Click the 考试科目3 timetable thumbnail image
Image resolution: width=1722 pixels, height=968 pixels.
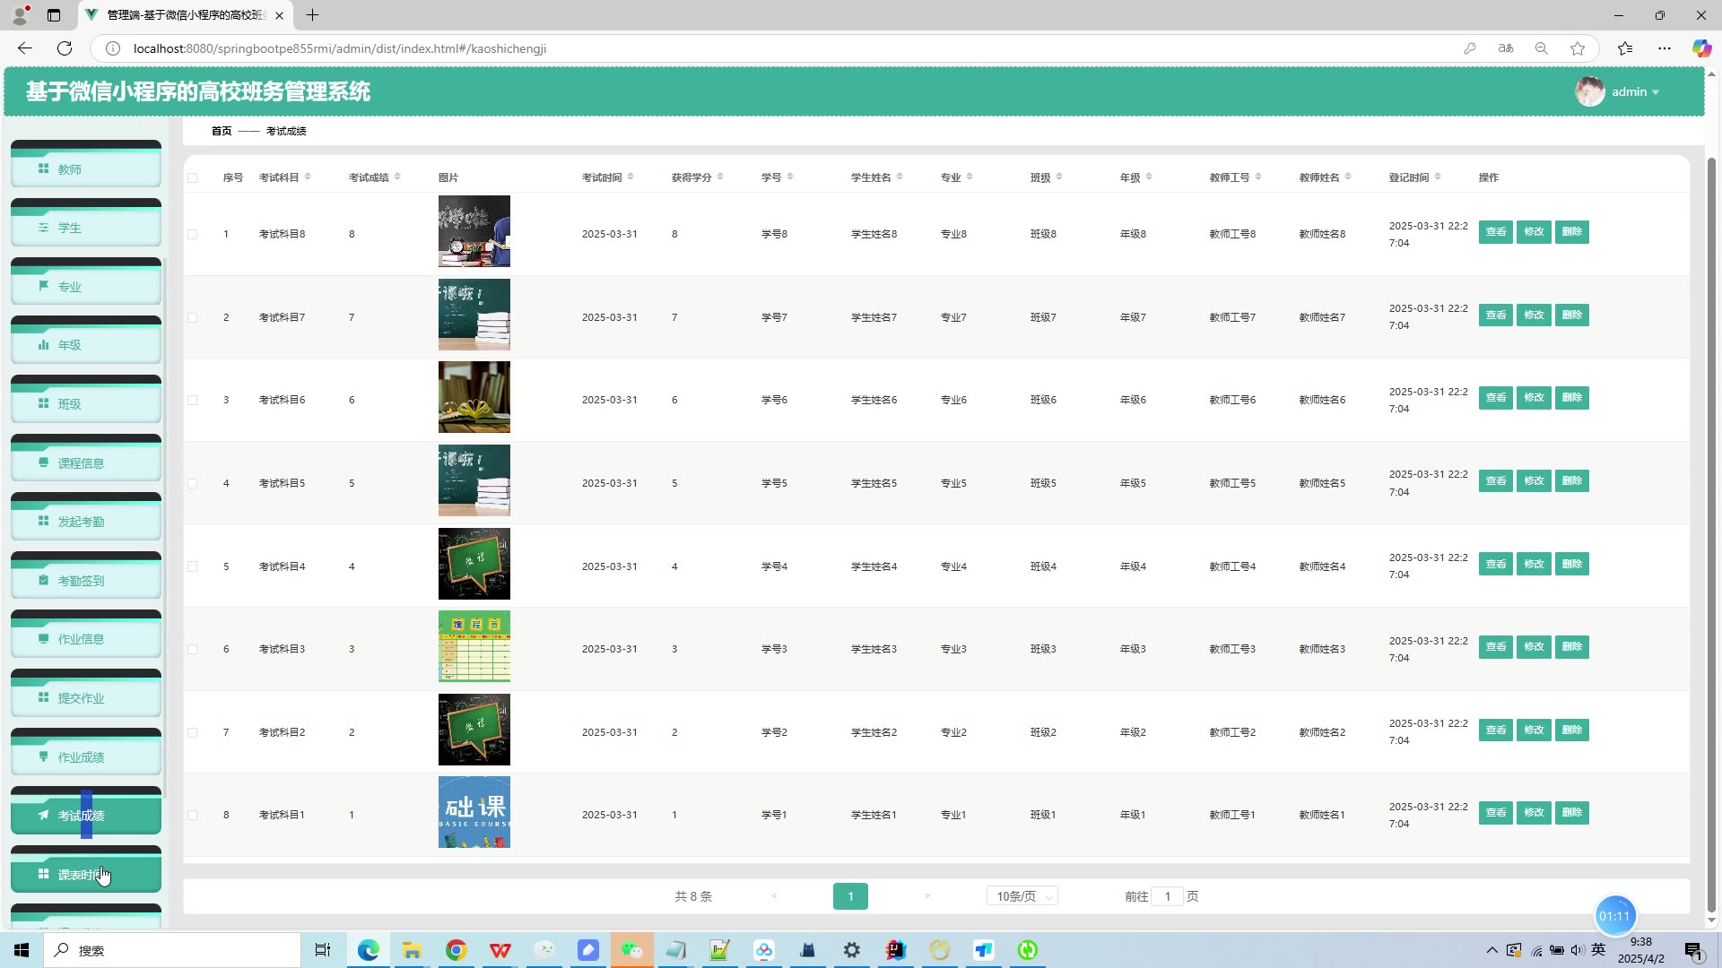[x=474, y=646]
